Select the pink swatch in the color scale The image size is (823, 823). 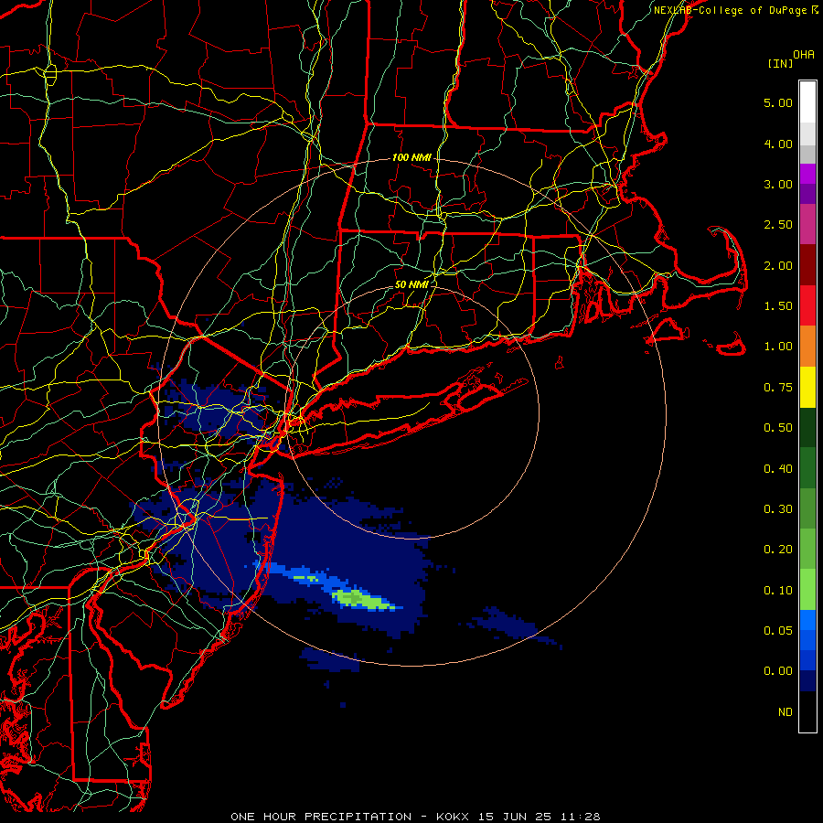[807, 225]
